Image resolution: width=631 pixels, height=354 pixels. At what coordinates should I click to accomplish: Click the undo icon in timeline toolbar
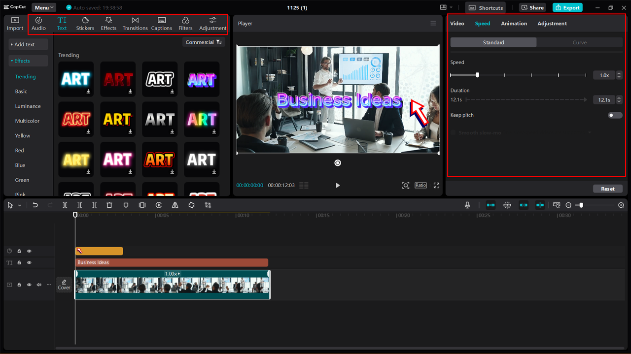pyautogui.click(x=35, y=205)
